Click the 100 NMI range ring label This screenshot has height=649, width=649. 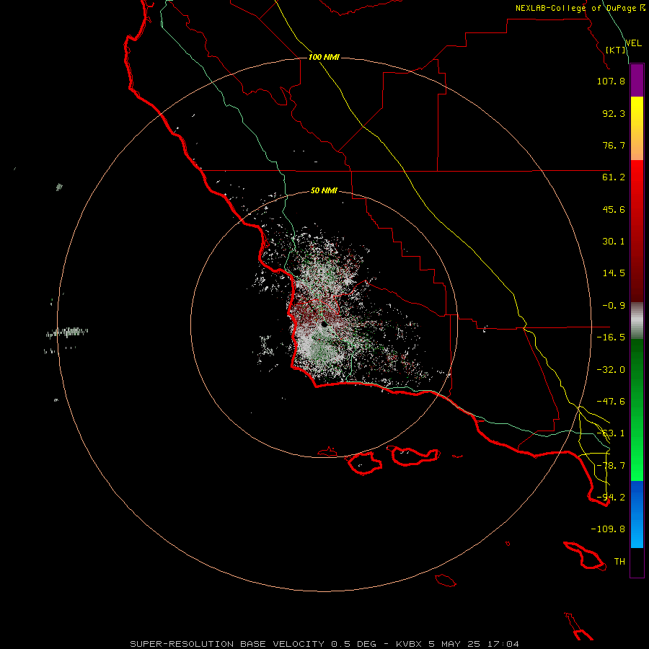point(324,57)
